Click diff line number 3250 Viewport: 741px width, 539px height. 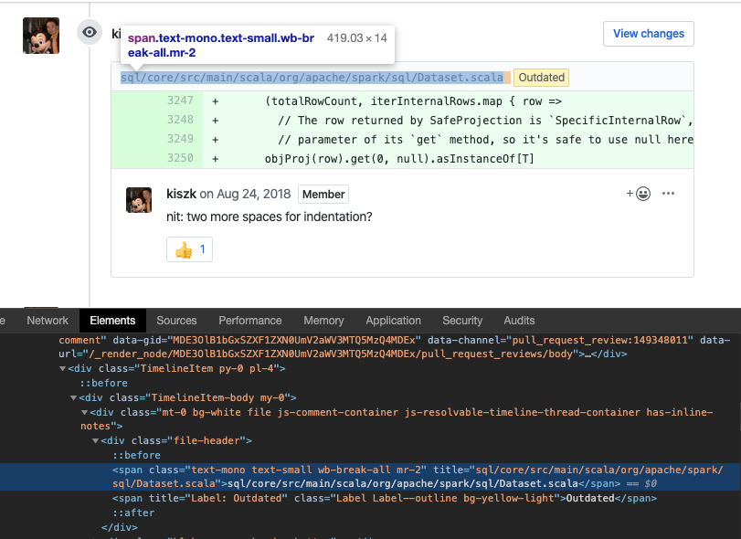pyautogui.click(x=180, y=158)
